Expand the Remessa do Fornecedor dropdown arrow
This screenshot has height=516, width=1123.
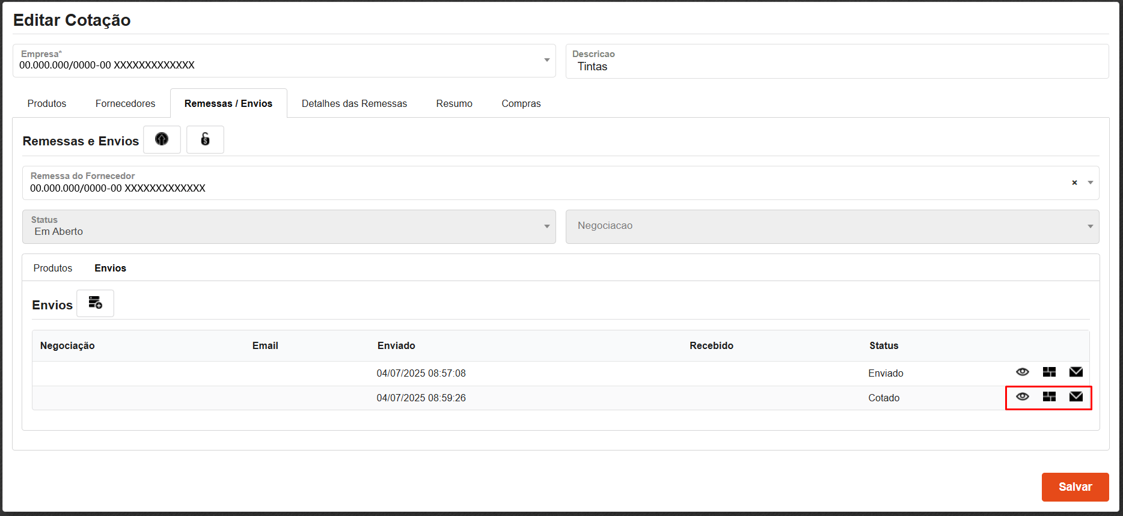[1090, 183]
